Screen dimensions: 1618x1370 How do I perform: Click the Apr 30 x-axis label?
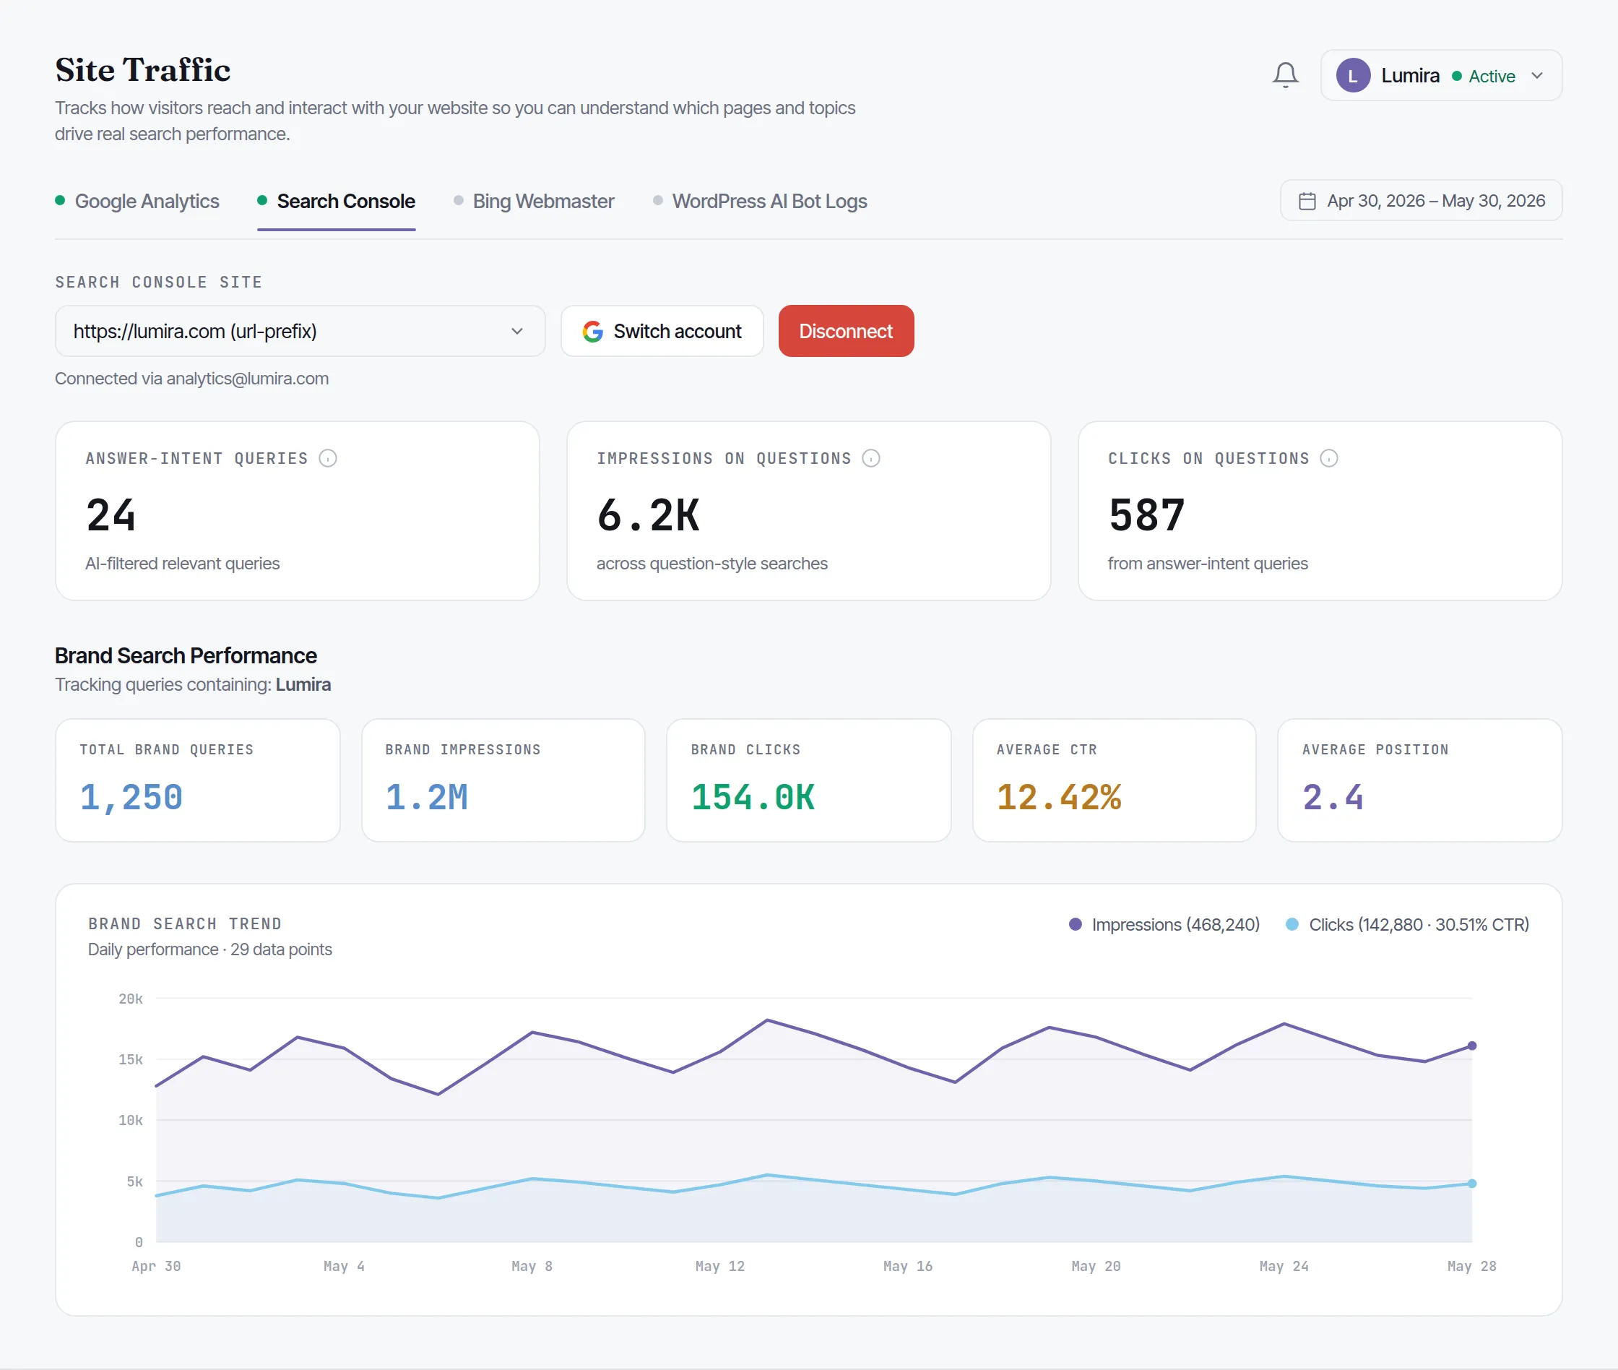(x=156, y=1266)
